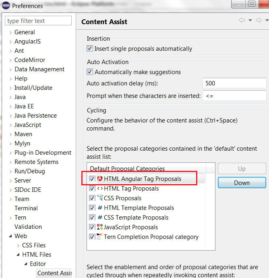This screenshot has width=269, height=278.
Task: Select Validation in the preferences tree
Action: [28, 227]
